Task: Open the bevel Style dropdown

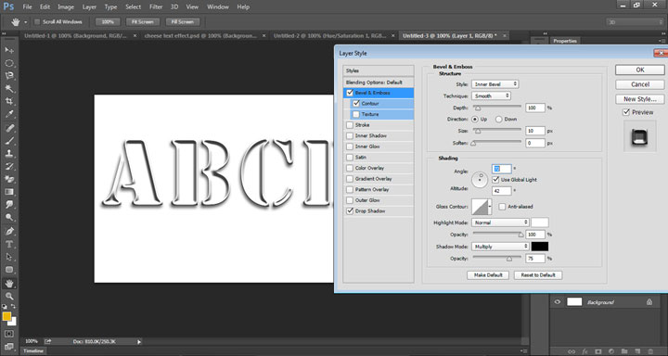Action: 495,84
